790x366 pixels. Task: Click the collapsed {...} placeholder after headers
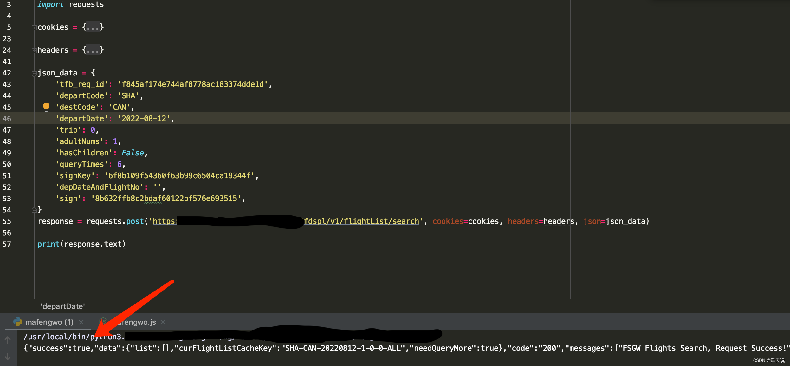93,50
